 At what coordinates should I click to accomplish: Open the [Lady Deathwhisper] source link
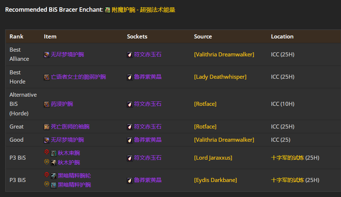[x=220, y=77]
